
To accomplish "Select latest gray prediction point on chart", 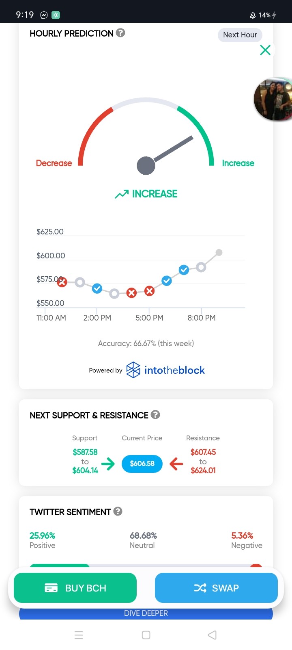I will click(219, 253).
